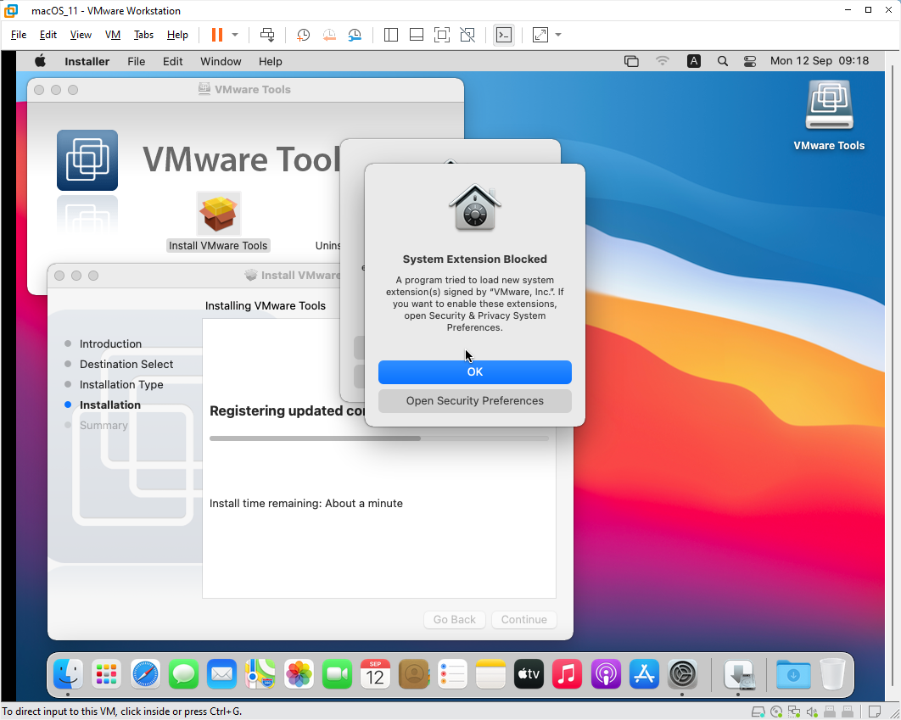The image size is (901, 720).
Task: Click the installation progress bar
Action: point(379,438)
